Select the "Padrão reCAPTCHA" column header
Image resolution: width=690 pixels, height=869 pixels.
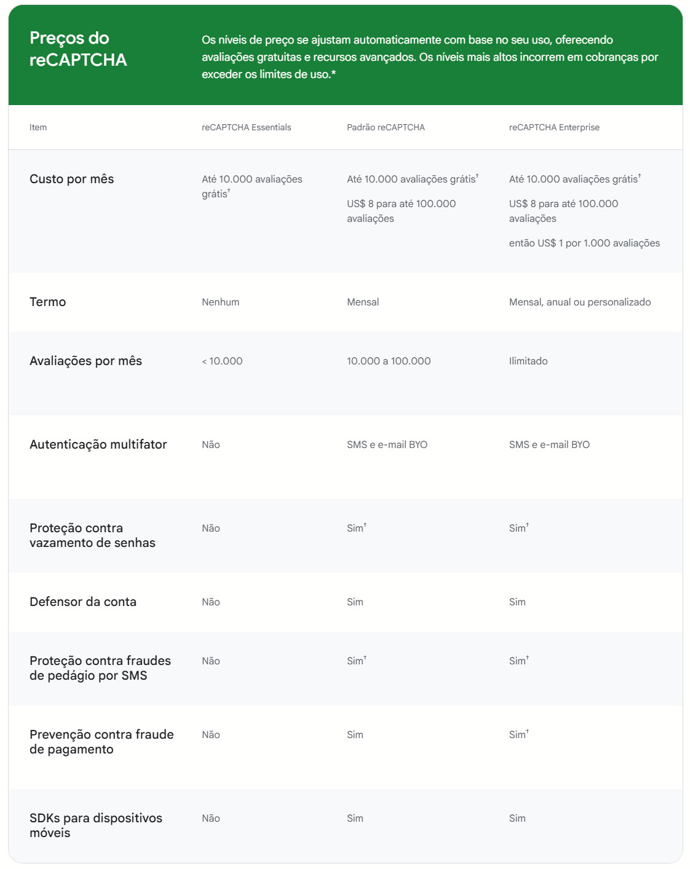386,127
